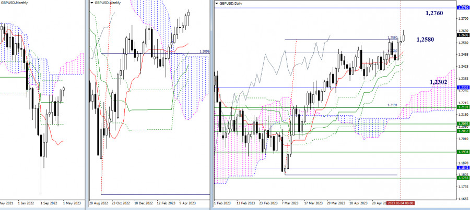Image resolution: width=470 pixels, height=210 pixels.
Task: Click the 1.1735 tick on Daily price scale
Action: tap(463, 187)
